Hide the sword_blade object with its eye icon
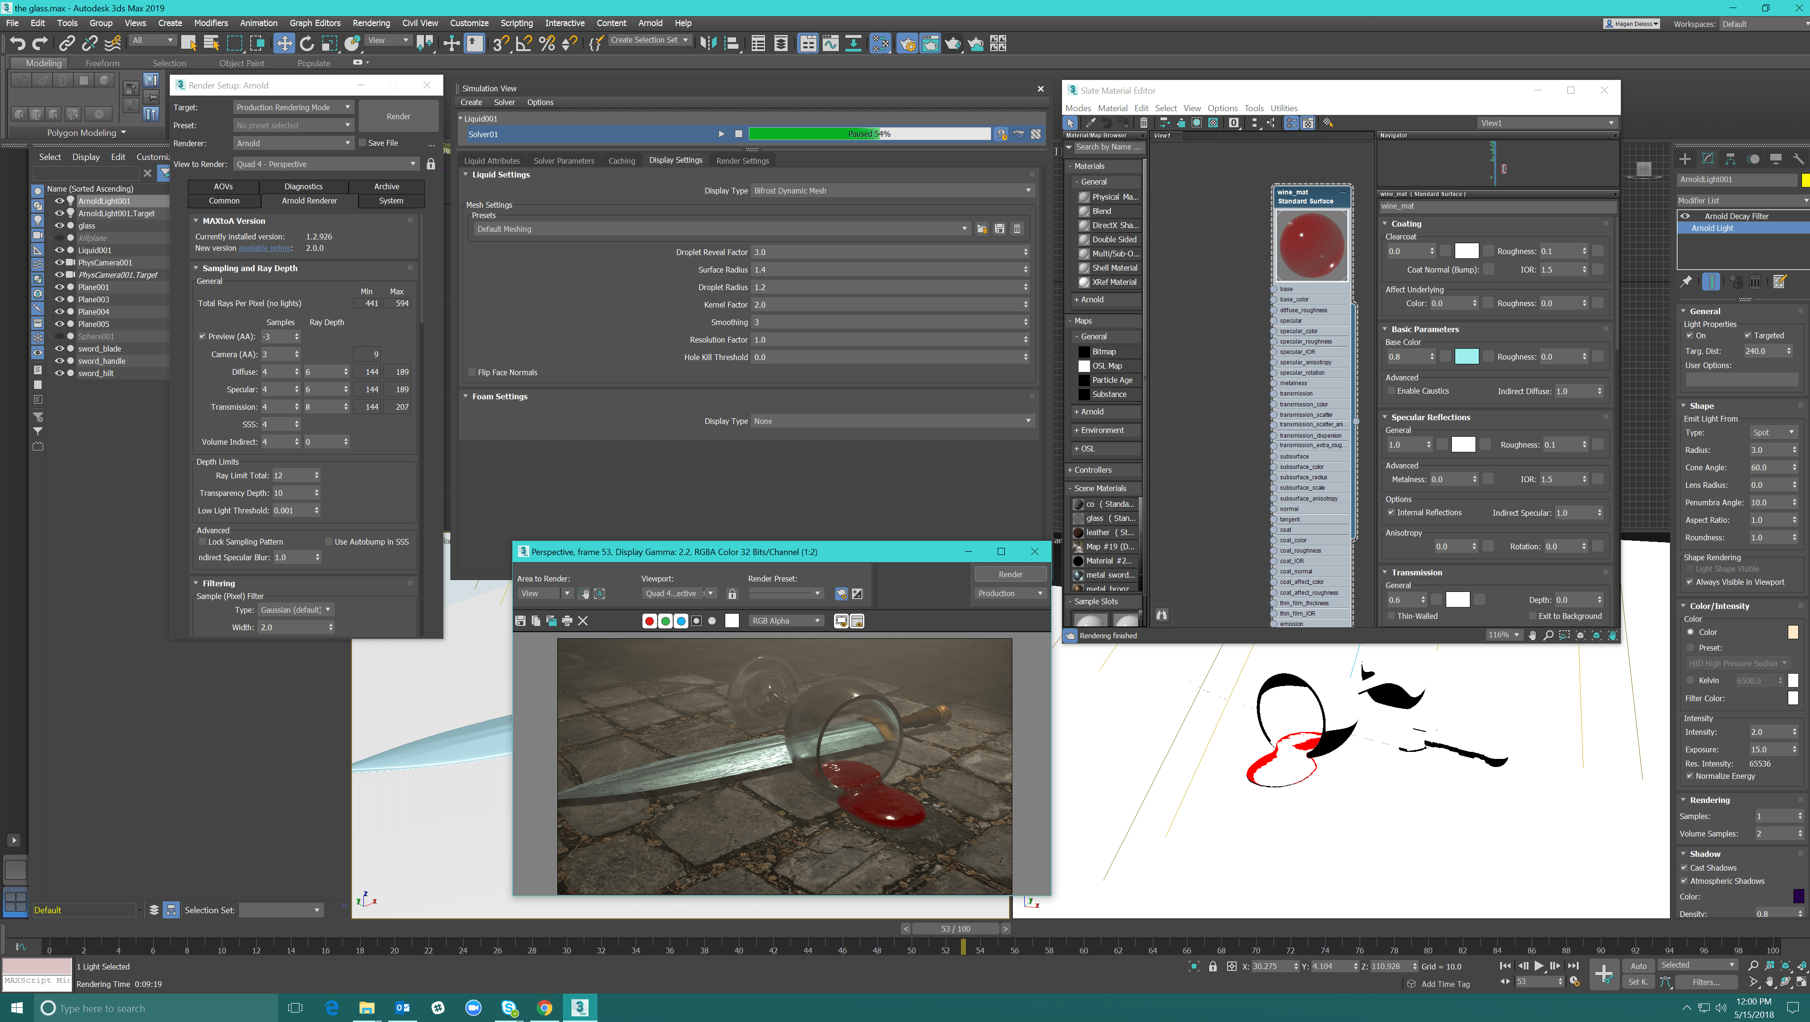The image size is (1810, 1022). click(x=59, y=349)
